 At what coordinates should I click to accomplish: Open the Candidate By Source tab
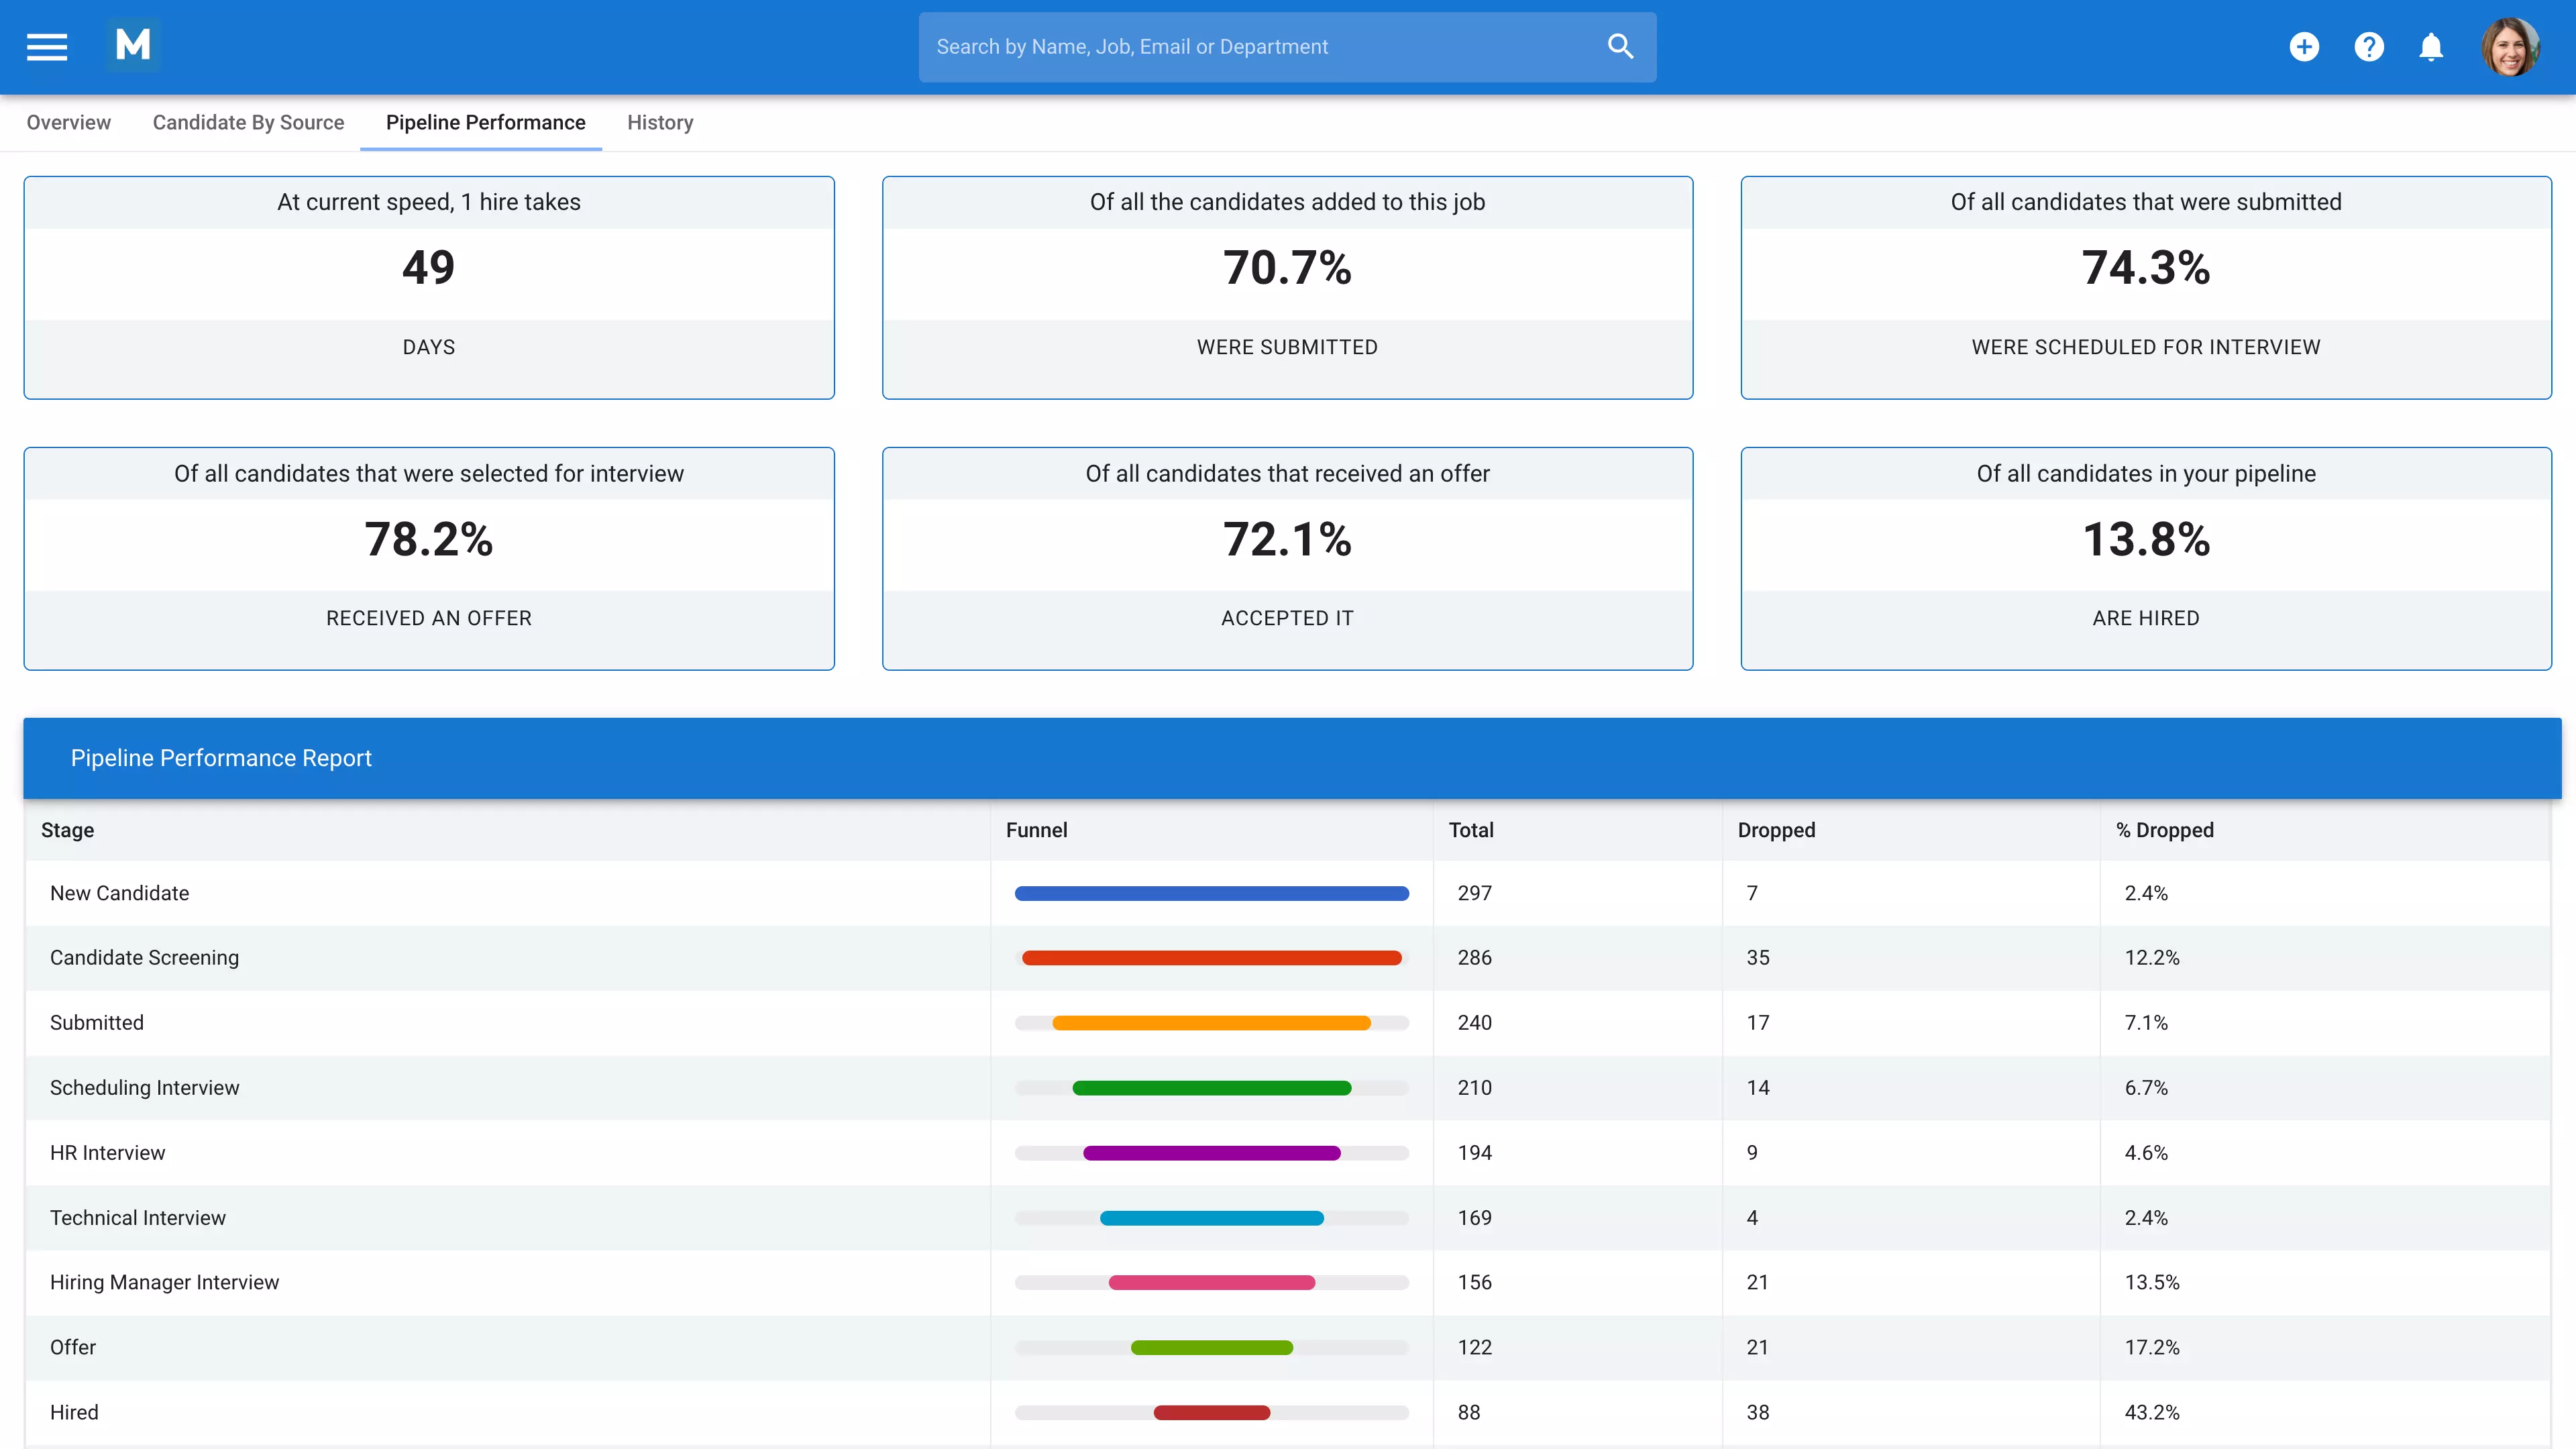click(248, 122)
